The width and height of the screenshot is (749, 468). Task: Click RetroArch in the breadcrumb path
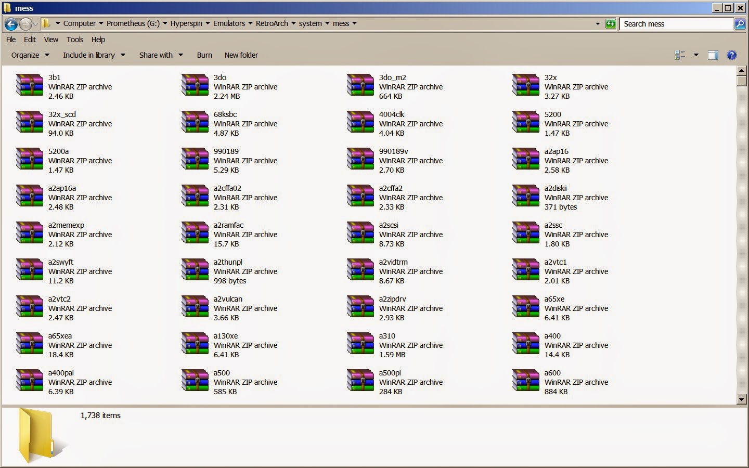tap(272, 23)
